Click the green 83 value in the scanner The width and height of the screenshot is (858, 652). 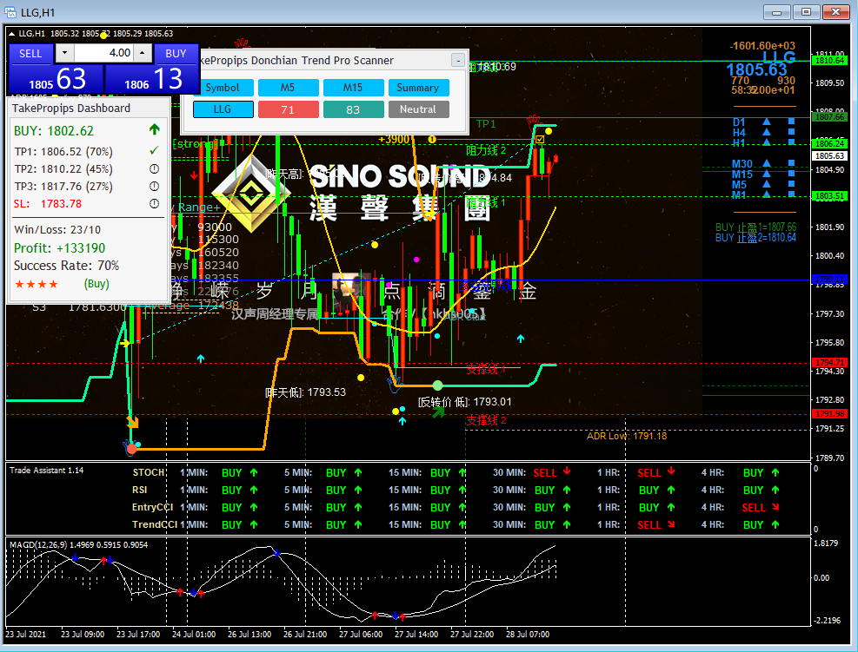click(x=353, y=109)
